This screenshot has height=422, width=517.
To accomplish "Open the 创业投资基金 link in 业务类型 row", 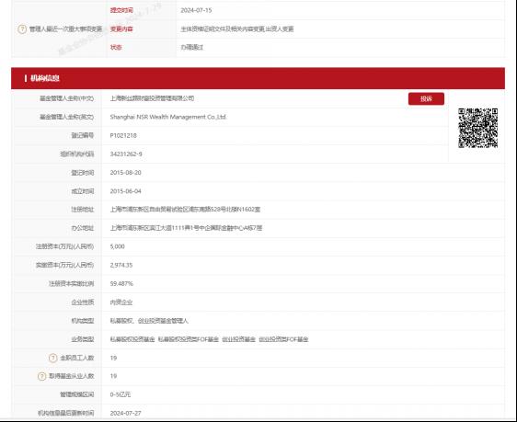I will pyautogui.click(x=238, y=339).
